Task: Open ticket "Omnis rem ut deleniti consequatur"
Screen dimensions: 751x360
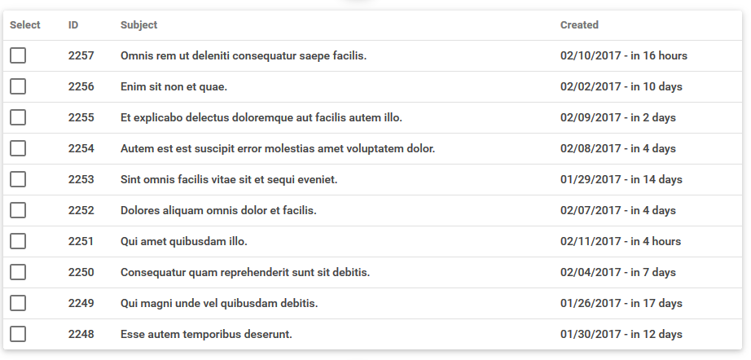Action: pyautogui.click(x=244, y=56)
